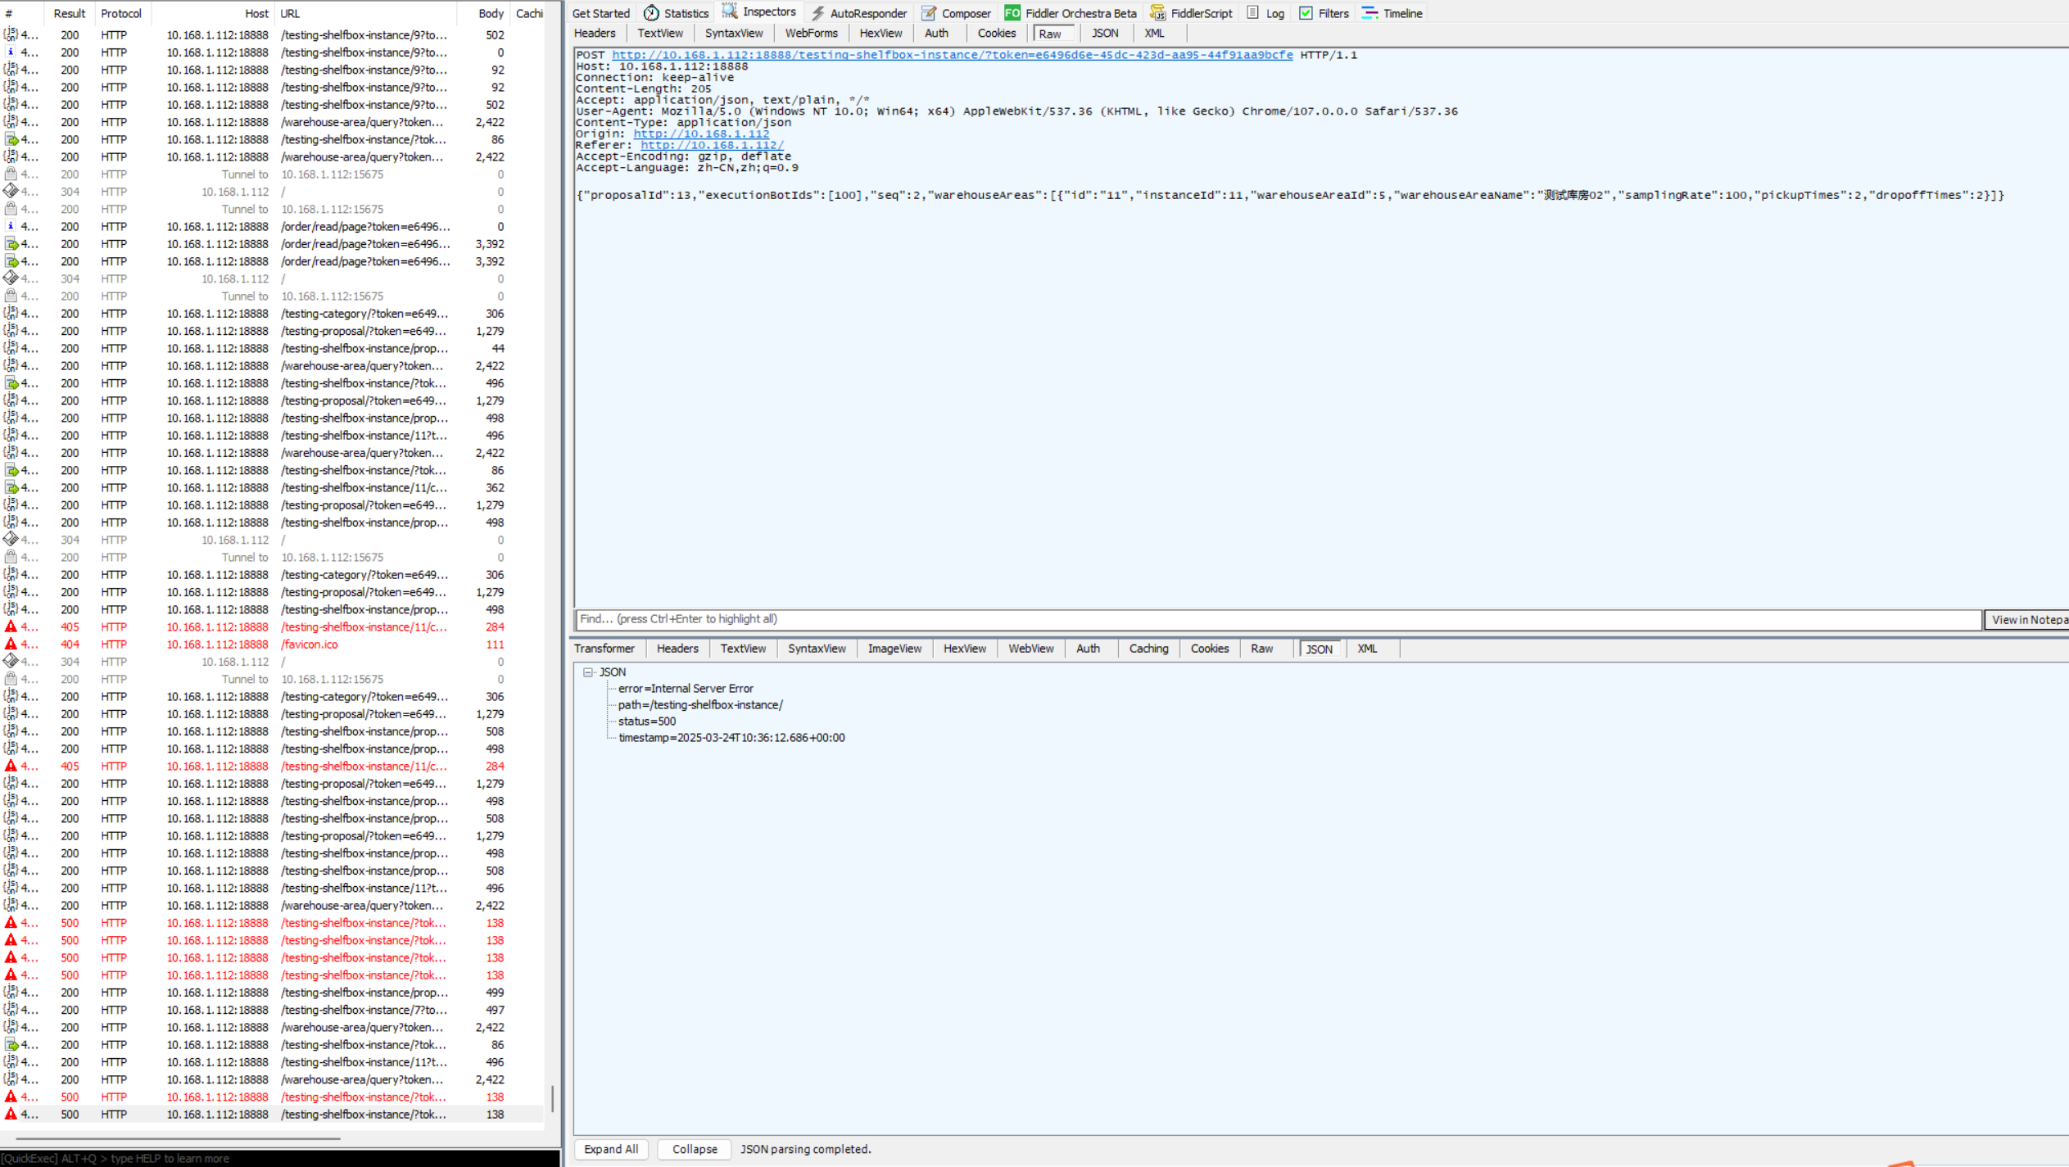This screenshot has width=2069, height=1167.
Task: Switch request inspector to TextView tab
Action: click(x=660, y=34)
